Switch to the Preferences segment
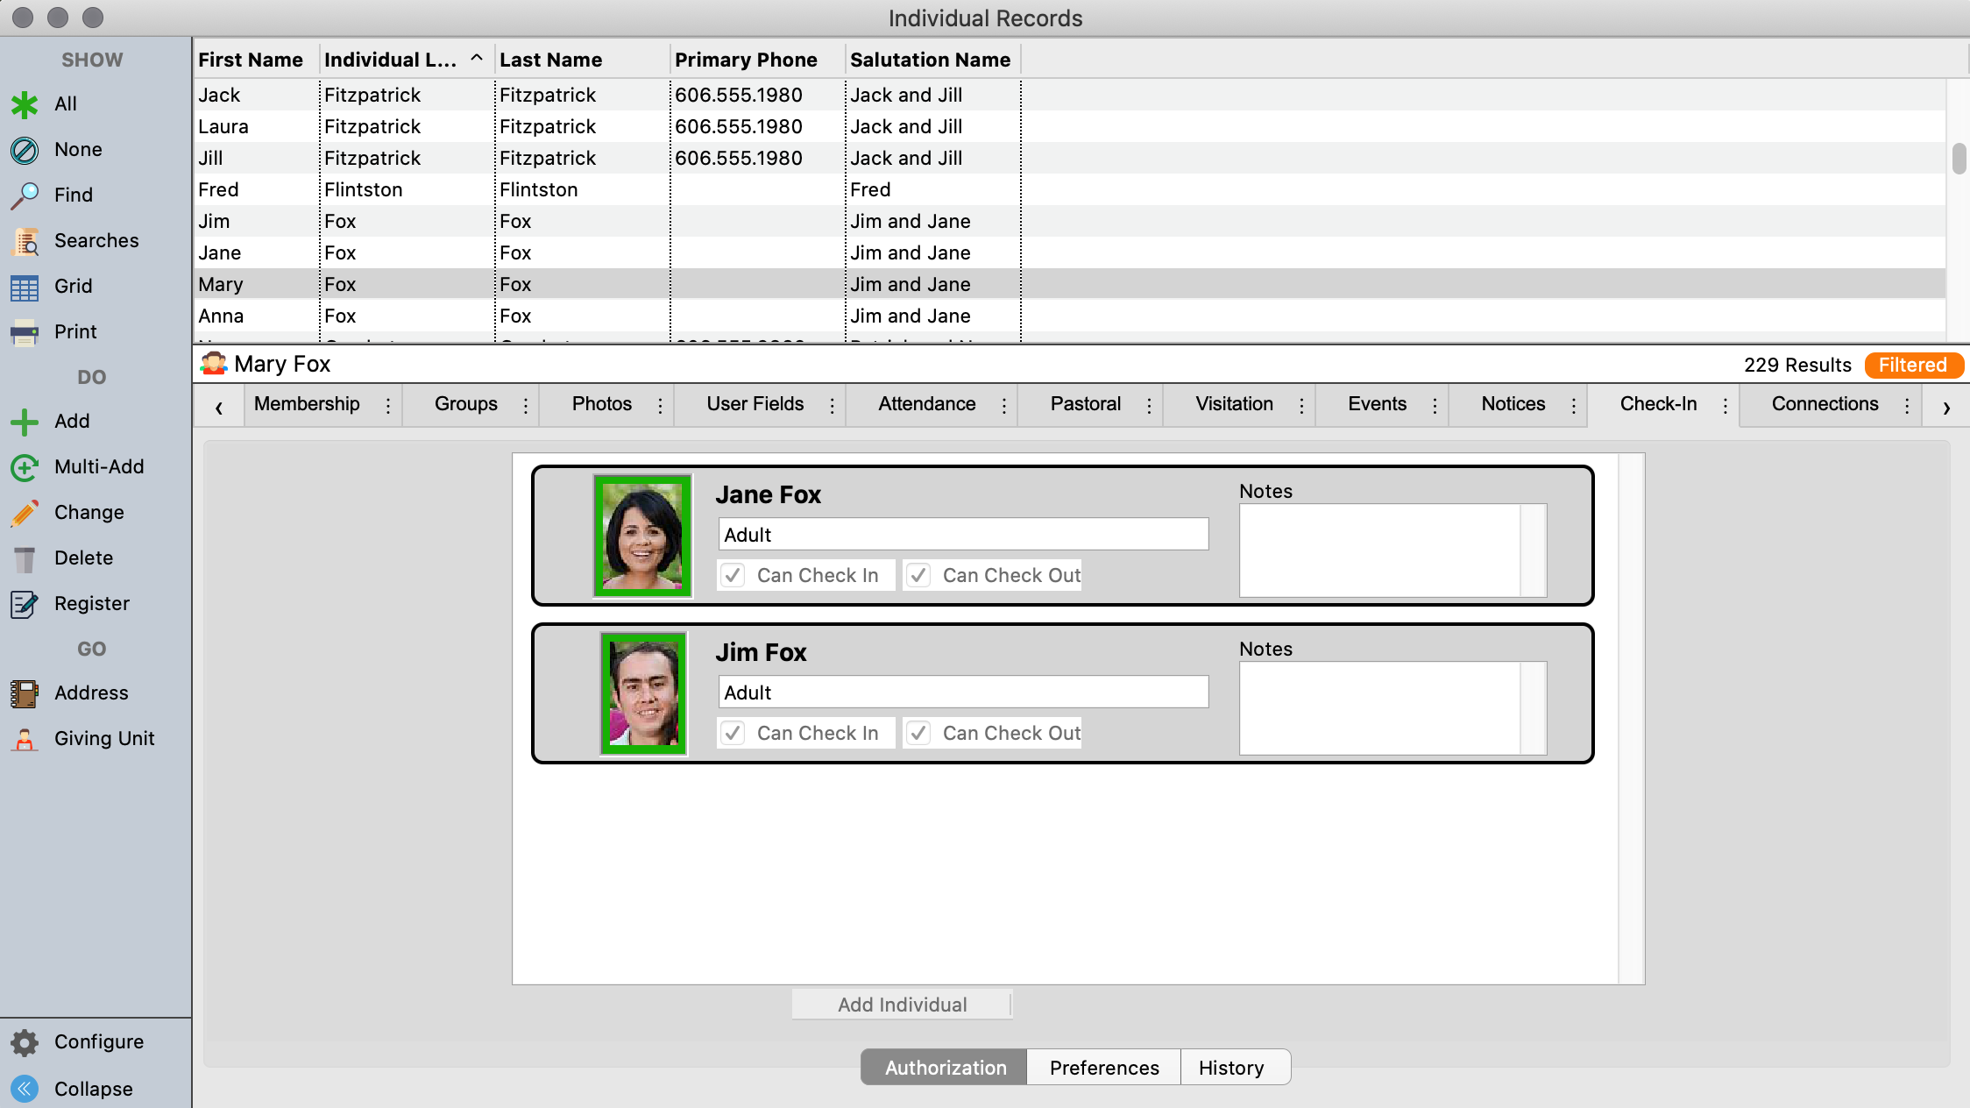Viewport: 1970px width, 1108px height. (x=1103, y=1068)
